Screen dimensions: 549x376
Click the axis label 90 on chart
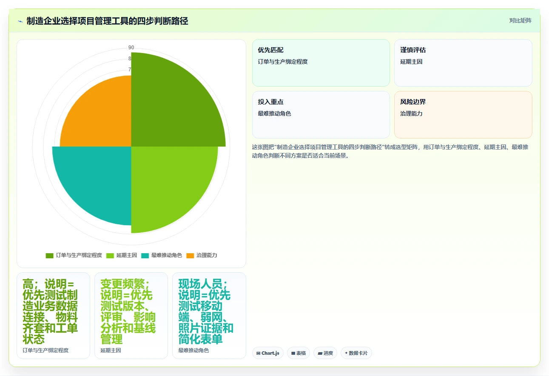click(131, 47)
